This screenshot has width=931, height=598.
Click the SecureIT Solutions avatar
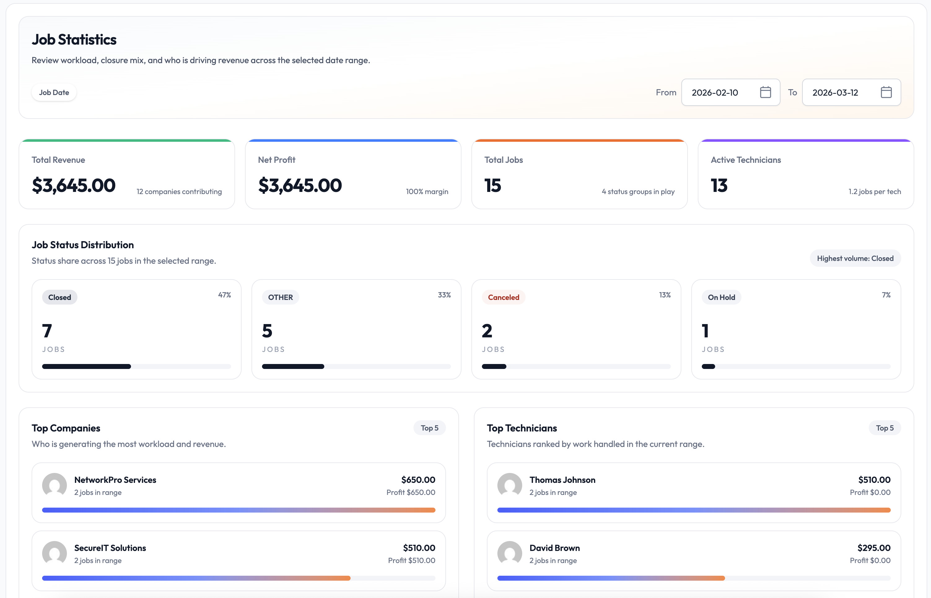[55, 553]
